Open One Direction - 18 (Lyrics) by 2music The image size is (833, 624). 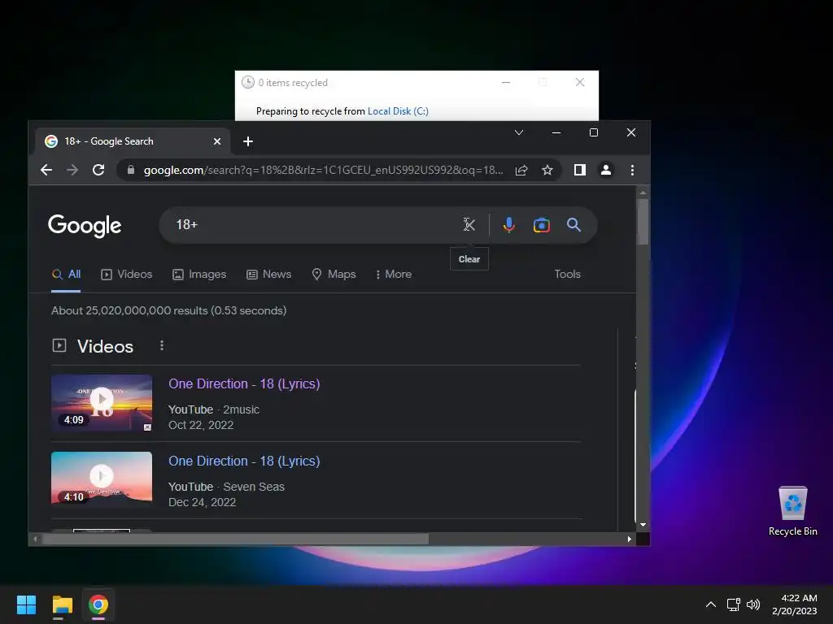[x=244, y=383]
